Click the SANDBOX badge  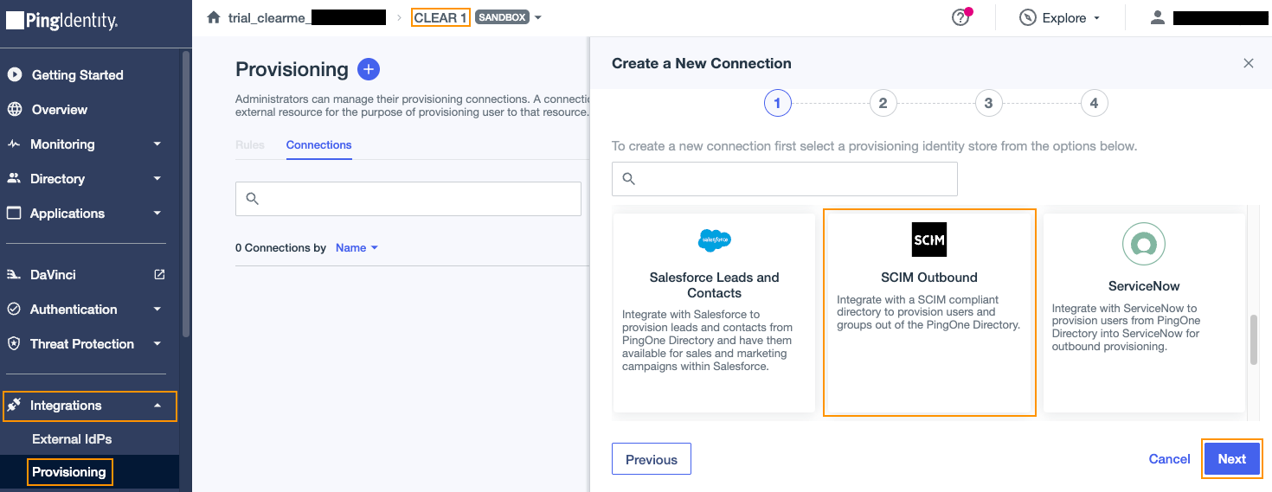tap(502, 17)
